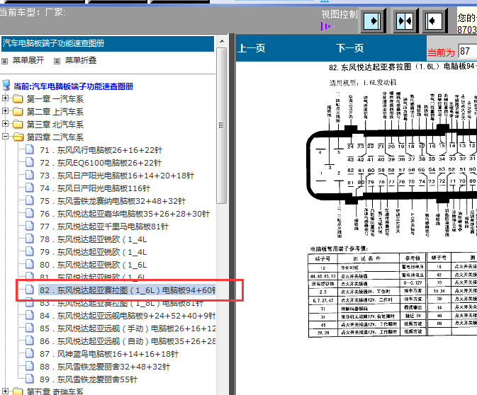Image resolution: width=477 pixels, height=395 pixels.
Task: Click 第一章 一汽车系 chapter label
Action: point(55,99)
